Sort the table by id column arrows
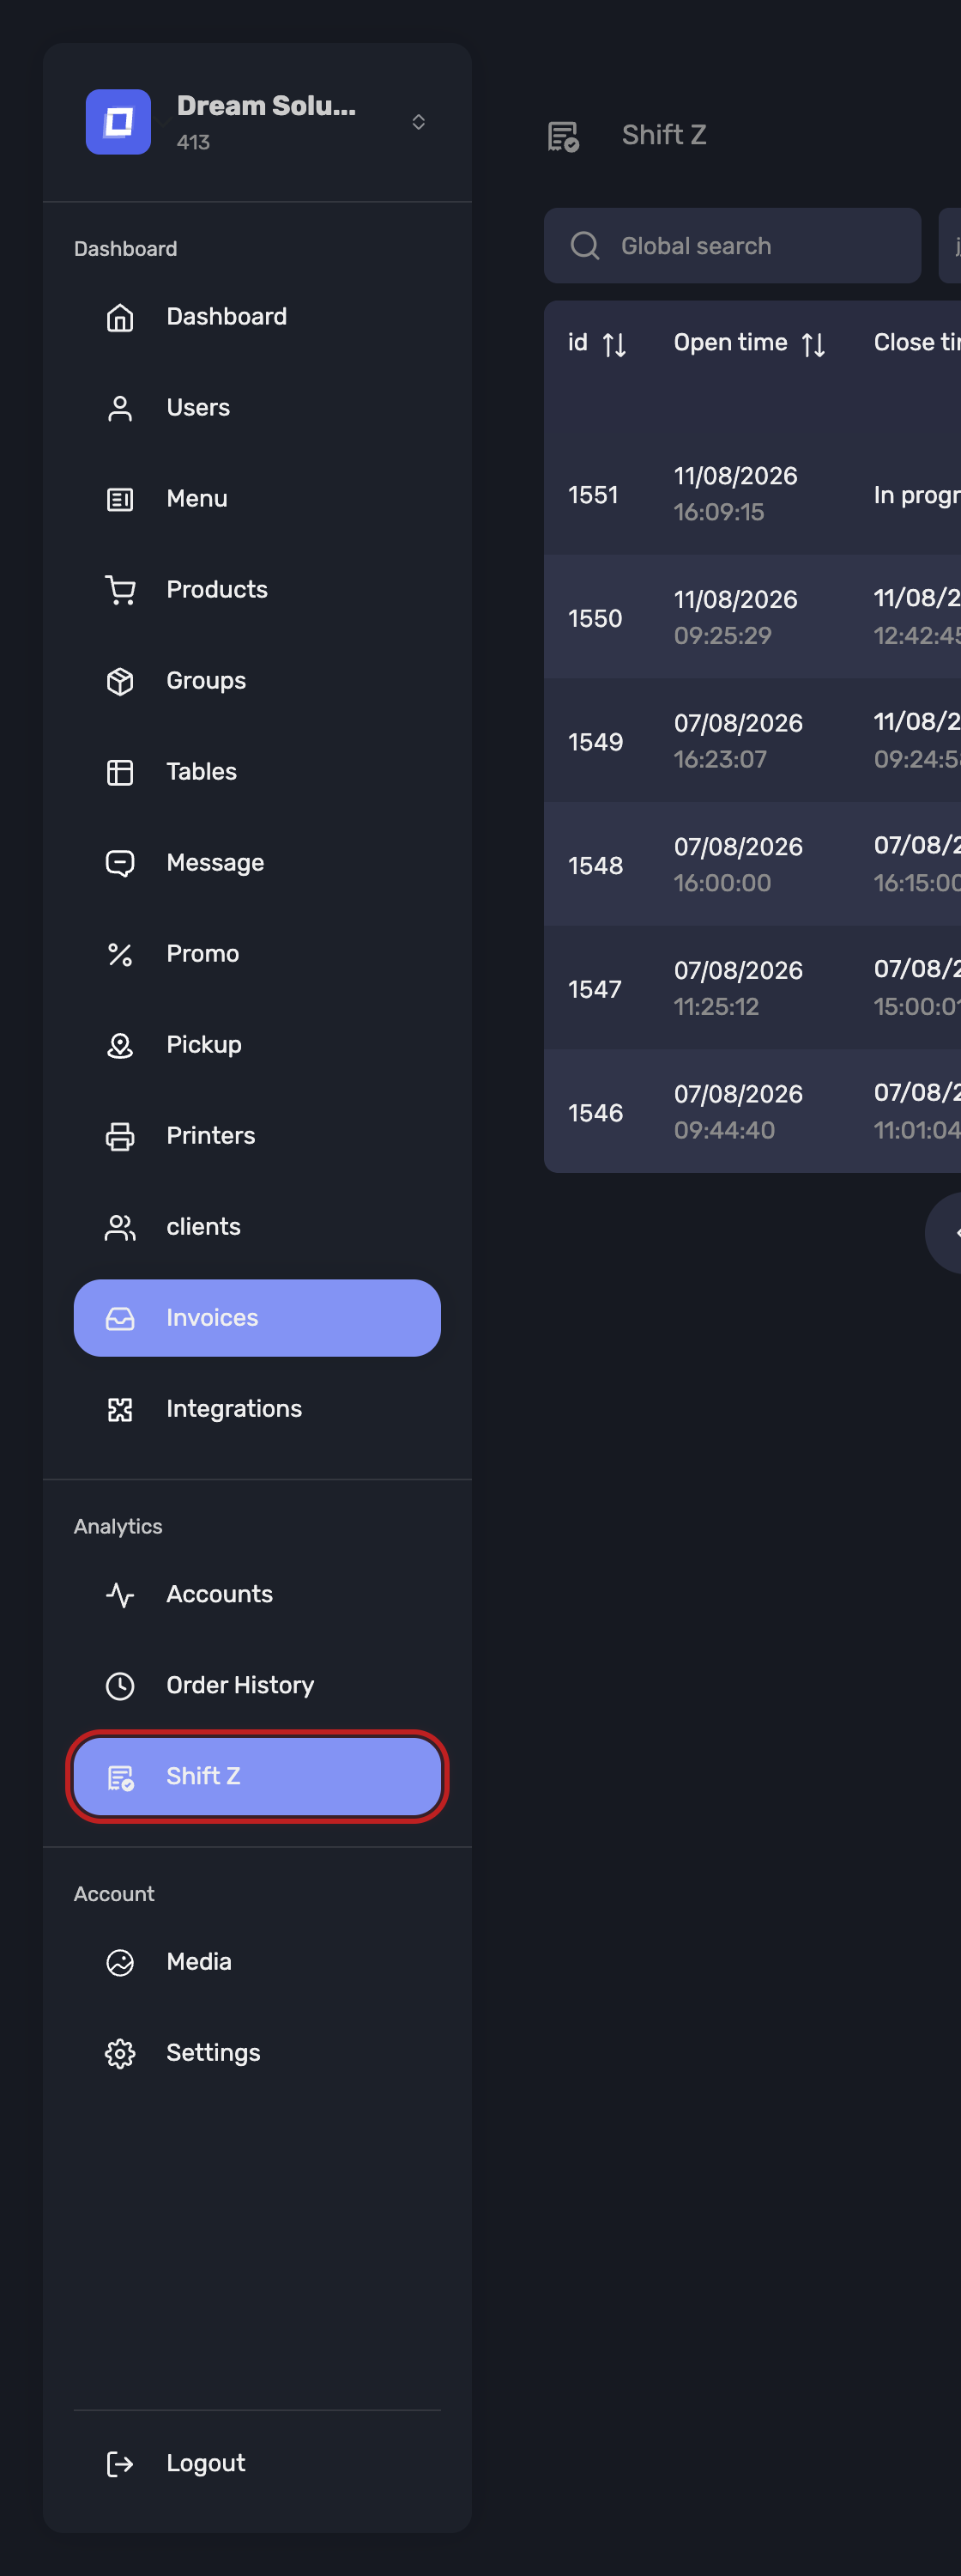This screenshot has height=2576, width=961. [614, 344]
